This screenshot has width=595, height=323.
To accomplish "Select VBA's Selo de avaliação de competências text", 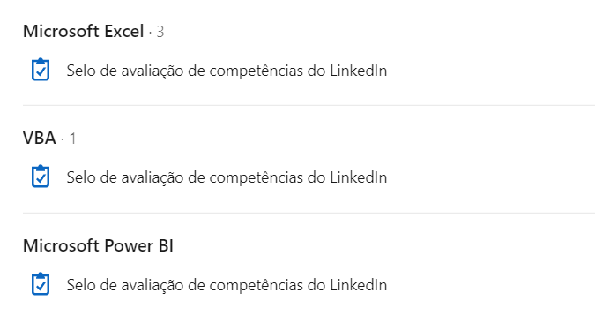I will [227, 177].
